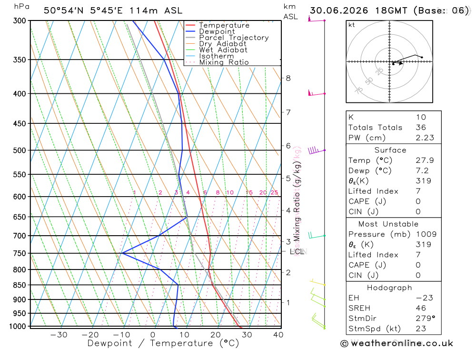Click the surface Dewp value 7.2
Viewport: 476px width, 349px height.
pyautogui.click(x=422, y=171)
